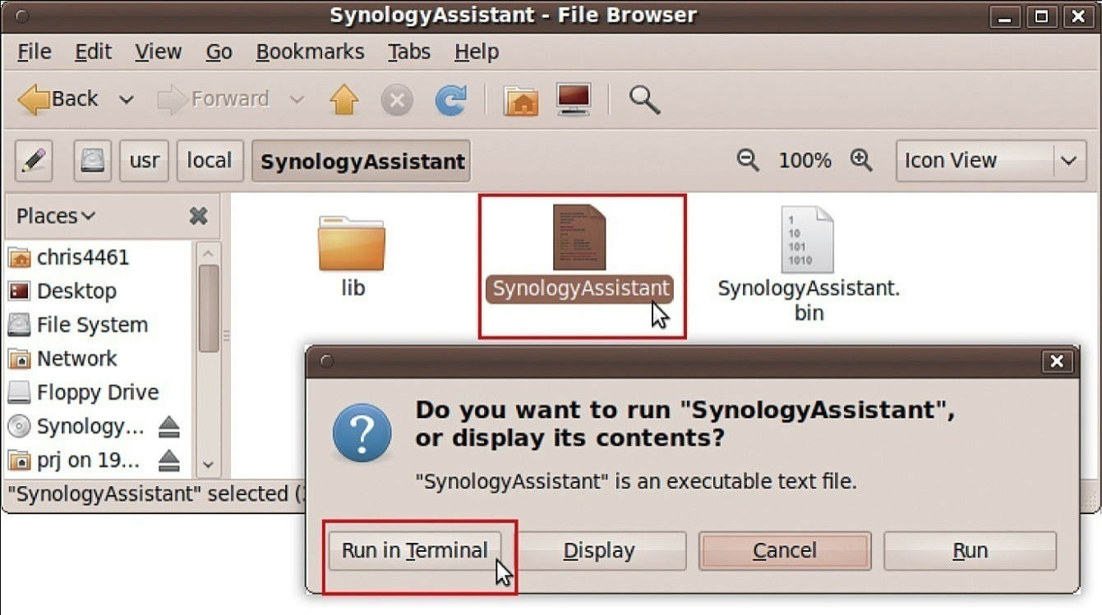Image resolution: width=1102 pixels, height=615 pixels.
Task: Jump to the usr path button
Action: point(145,160)
